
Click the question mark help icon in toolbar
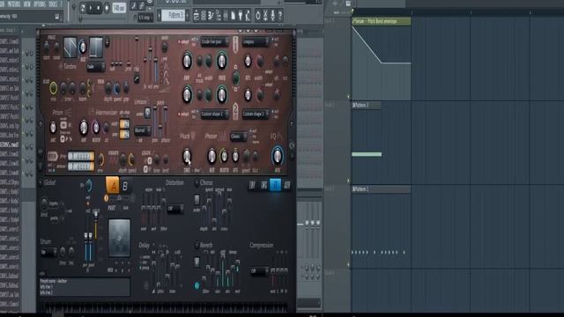point(280,16)
